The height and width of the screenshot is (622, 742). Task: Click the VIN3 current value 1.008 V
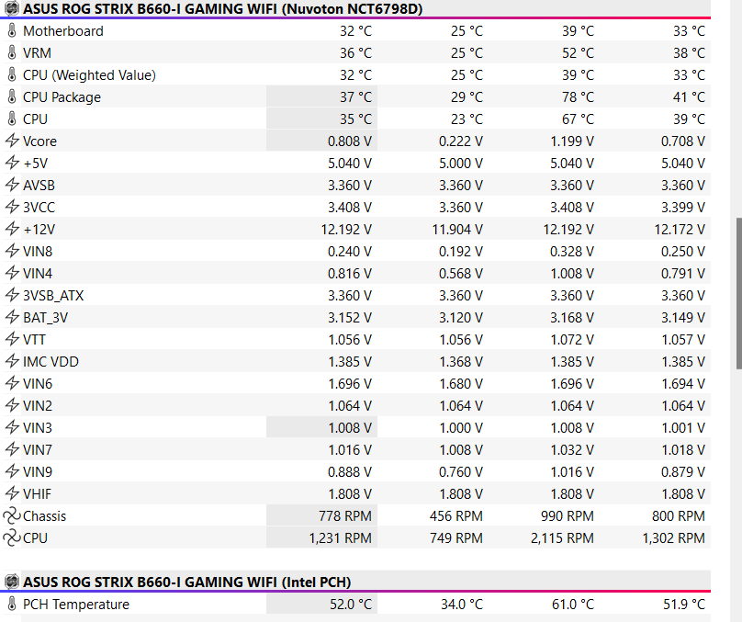[x=350, y=428]
